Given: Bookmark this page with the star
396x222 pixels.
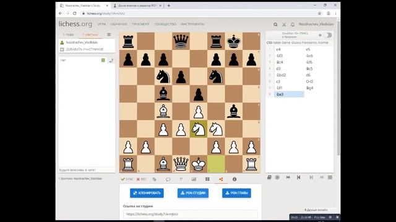Looking at the screenshot, I should (319, 14).
